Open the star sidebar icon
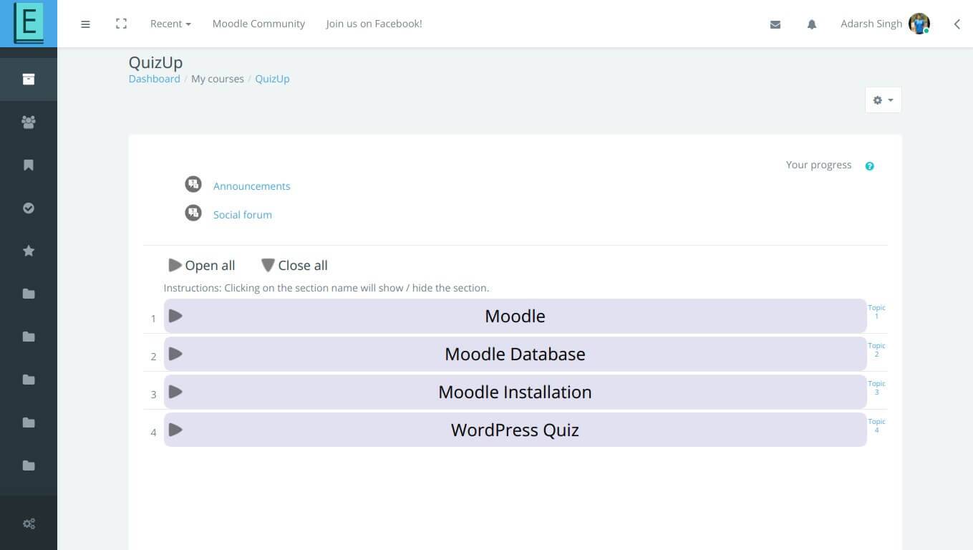Viewport: 973px width, 550px height. click(x=29, y=251)
